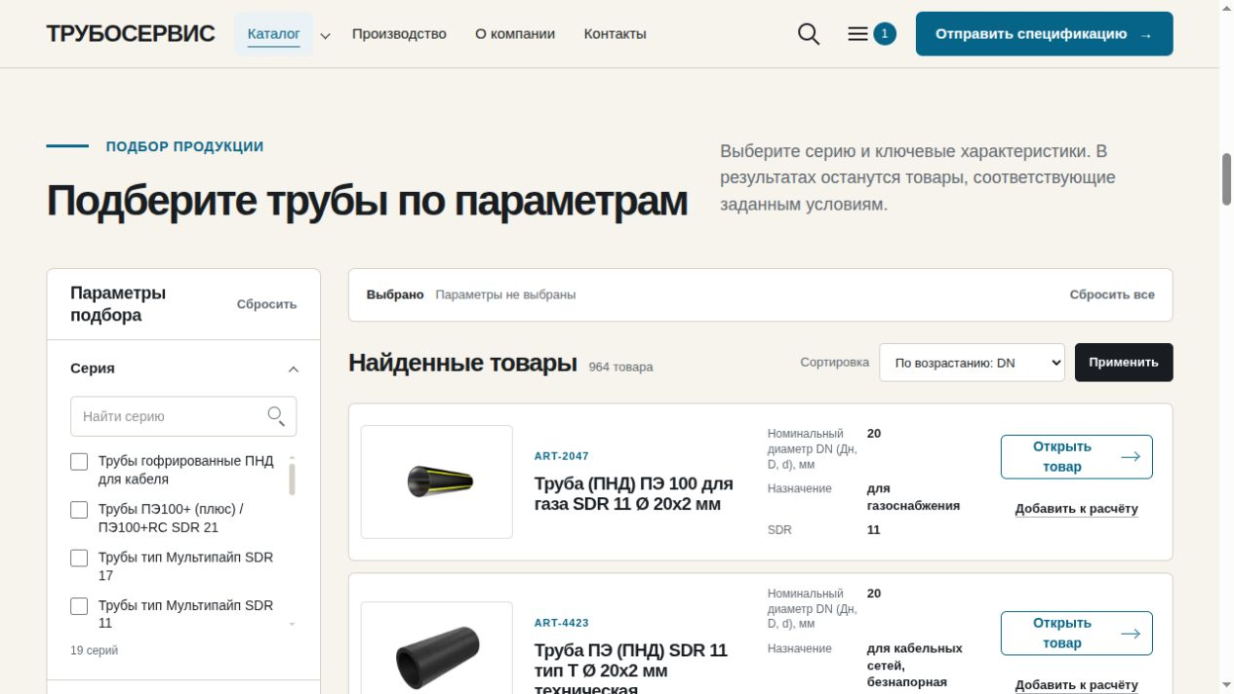Viewport: 1234px width, 694px height.
Task: Click arrow icon in ART-4423 'Открыть товар' button
Action: coord(1131,633)
